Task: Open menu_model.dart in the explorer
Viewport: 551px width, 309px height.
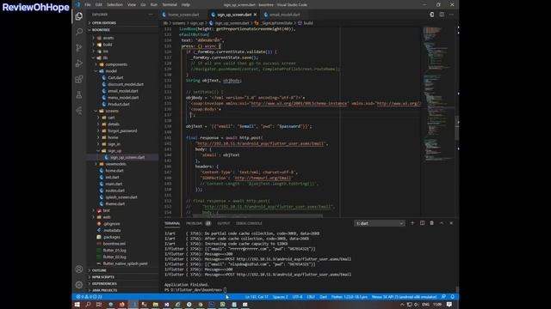Action: (x=123, y=98)
